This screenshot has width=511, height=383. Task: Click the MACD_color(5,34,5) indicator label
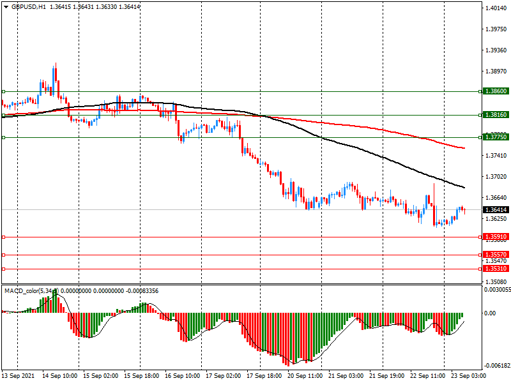click(32, 291)
